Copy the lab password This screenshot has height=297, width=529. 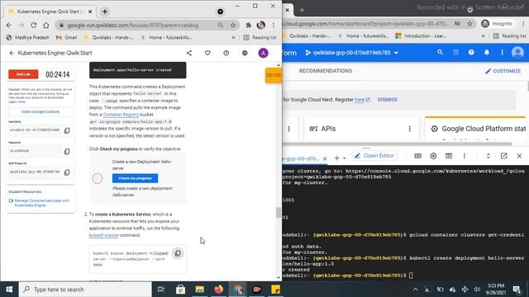pyautogui.click(x=67, y=152)
